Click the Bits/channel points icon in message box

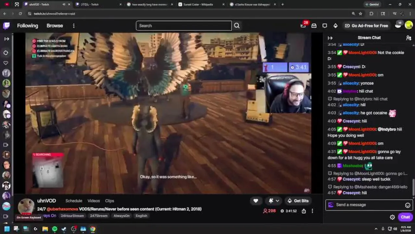pyautogui.click(x=331, y=205)
